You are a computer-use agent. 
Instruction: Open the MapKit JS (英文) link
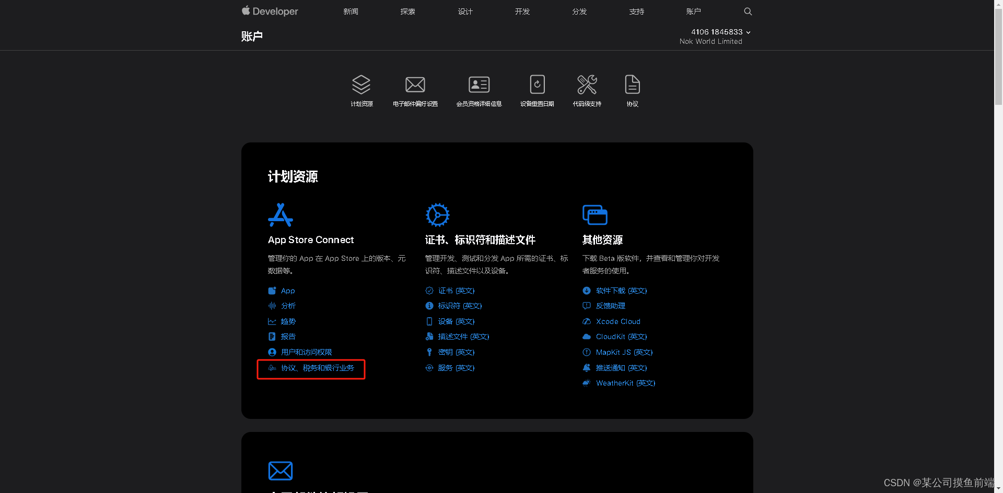624,352
